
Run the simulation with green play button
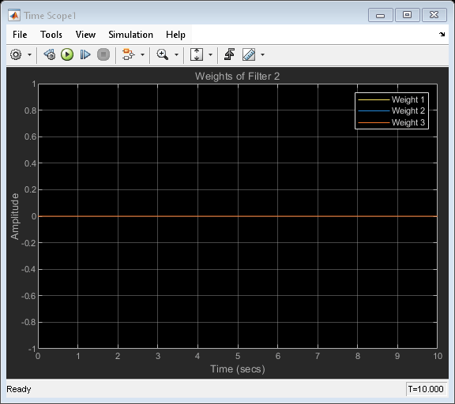[x=67, y=54]
